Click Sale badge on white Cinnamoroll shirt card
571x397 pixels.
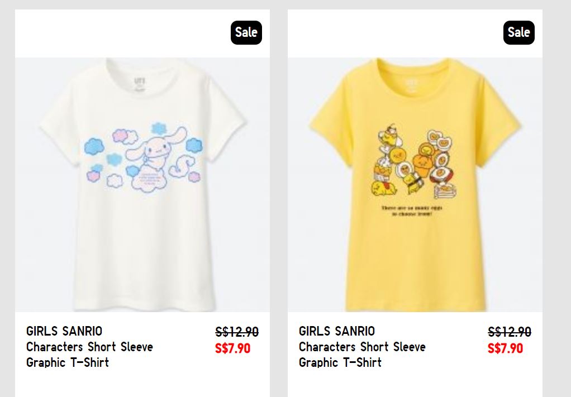(x=246, y=32)
